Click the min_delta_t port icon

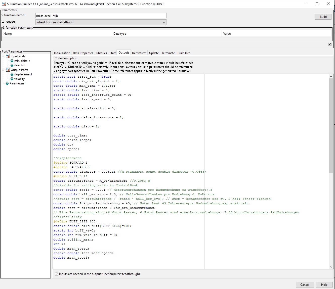(12, 61)
